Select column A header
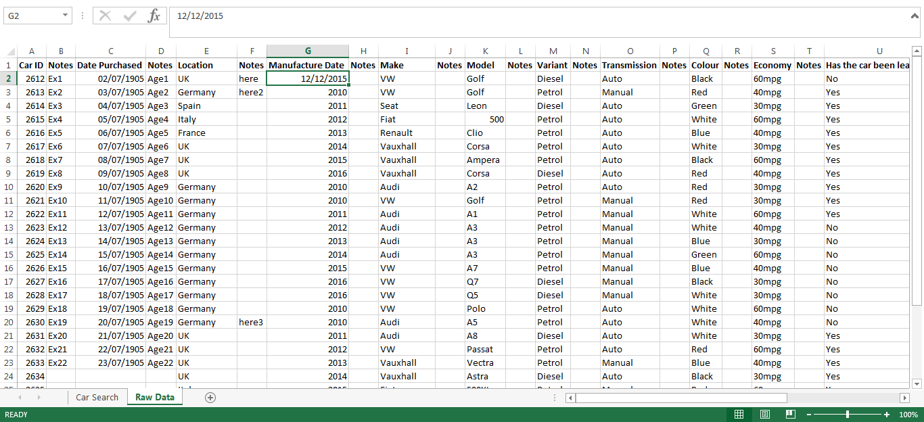 [x=32, y=51]
